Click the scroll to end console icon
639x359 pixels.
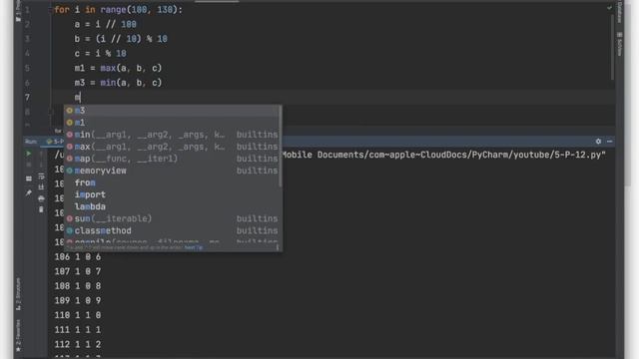click(41, 187)
